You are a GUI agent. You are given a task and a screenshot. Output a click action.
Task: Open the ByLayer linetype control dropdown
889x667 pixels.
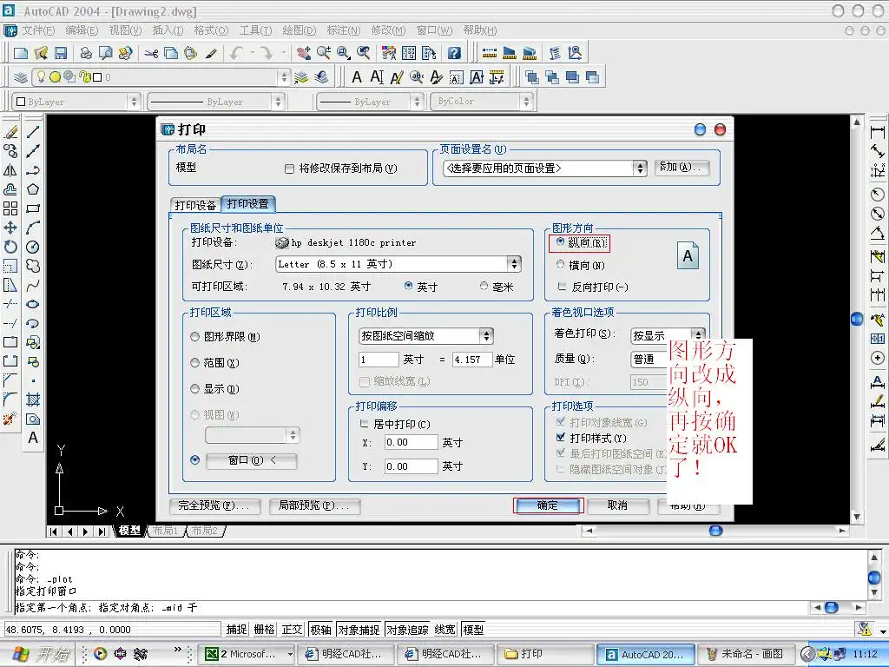tap(278, 102)
